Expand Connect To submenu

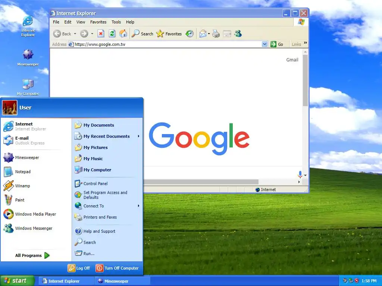coord(107,206)
